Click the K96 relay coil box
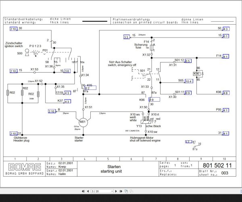Image resolution: width=242 pixels, height=202 pixels. 196,74
